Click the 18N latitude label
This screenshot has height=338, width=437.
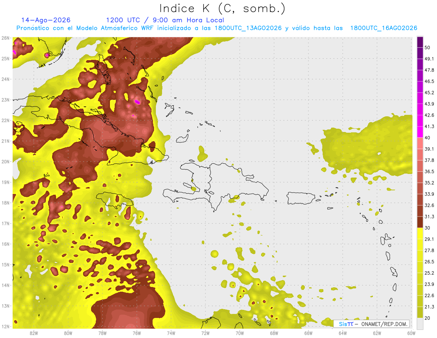[5, 203]
